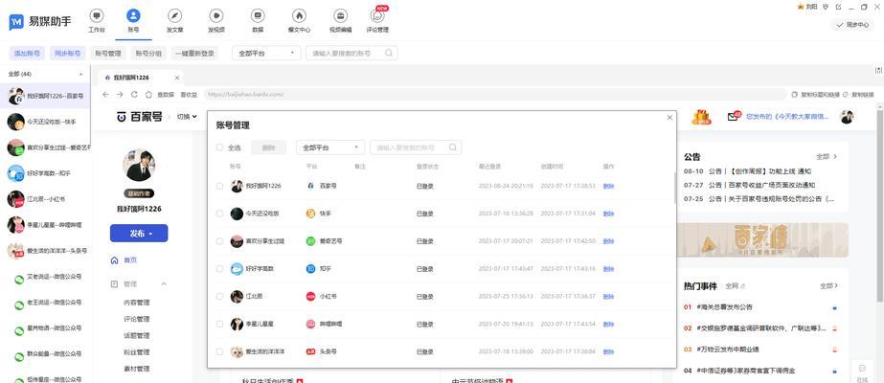The height and width of the screenshot is (383, 884).
Task: Open the blue 发布 dropdown button
Action: 139,234
